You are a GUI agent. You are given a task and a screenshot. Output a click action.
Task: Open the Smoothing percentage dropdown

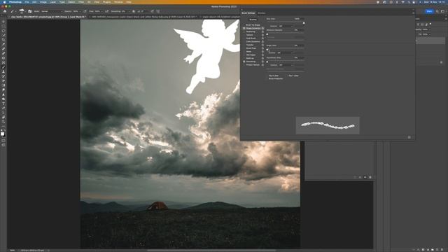(129, 11)
